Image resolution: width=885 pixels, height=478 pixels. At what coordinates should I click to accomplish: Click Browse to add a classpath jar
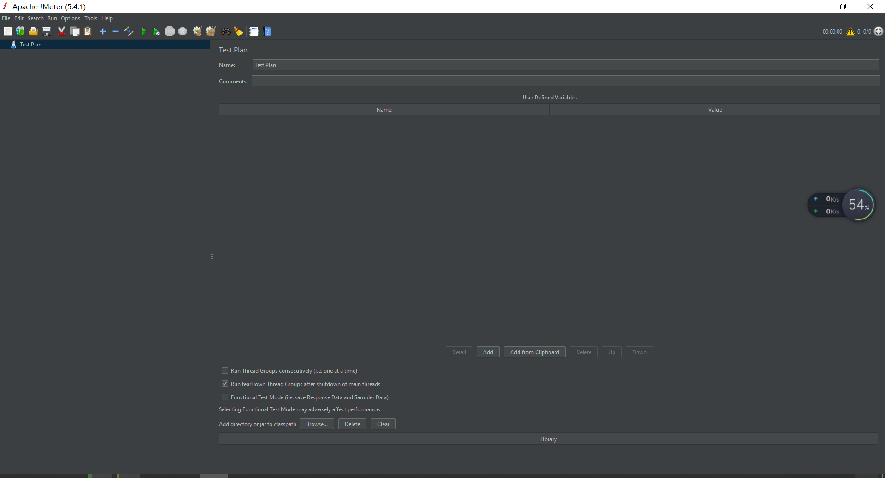click(x=317, y=424)
